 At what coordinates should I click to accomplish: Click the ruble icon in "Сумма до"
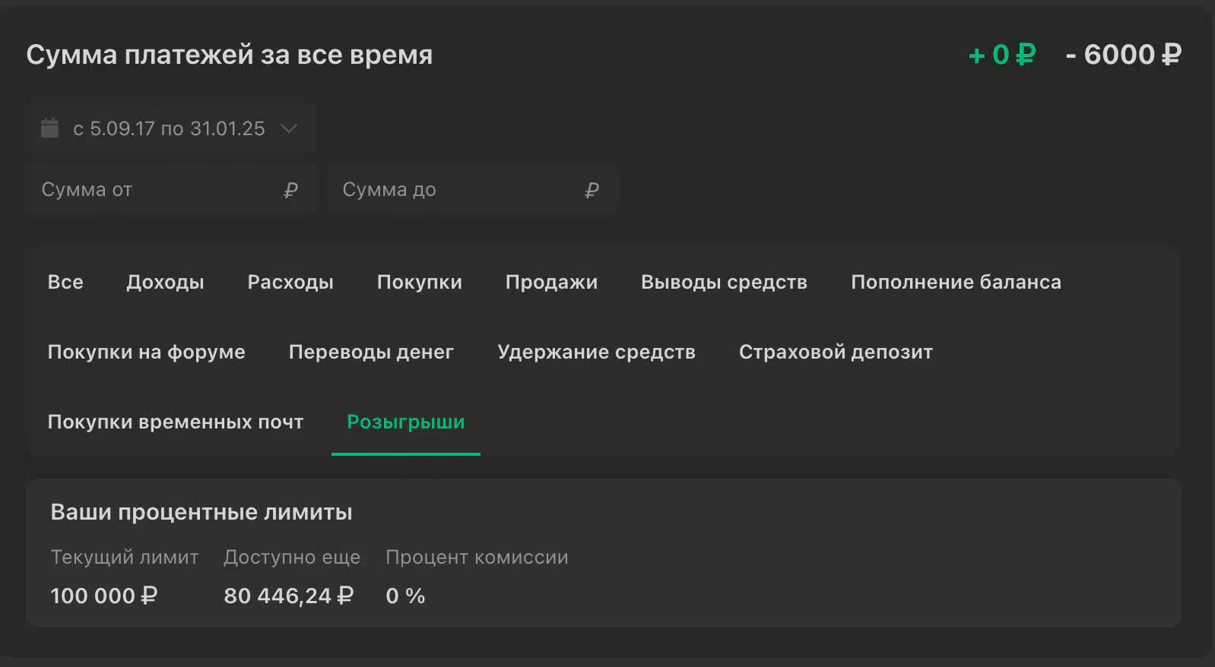click(x=592, y=190)
